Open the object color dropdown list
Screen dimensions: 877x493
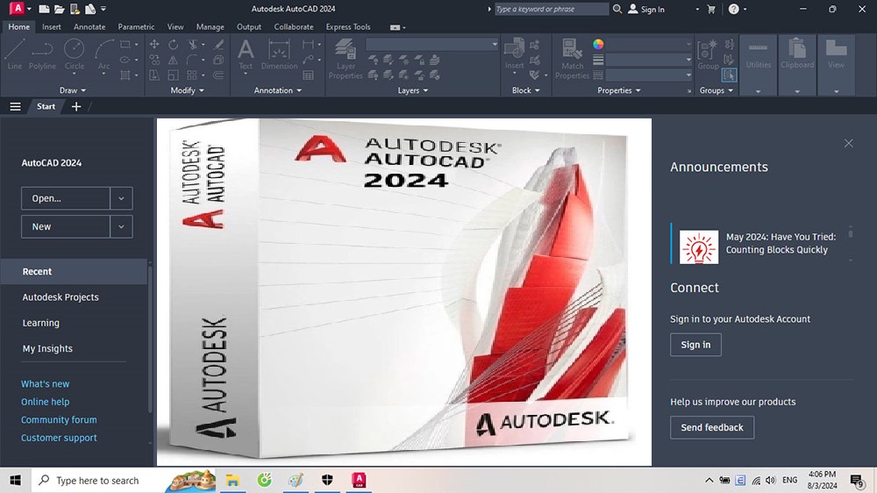pos(688,44)
